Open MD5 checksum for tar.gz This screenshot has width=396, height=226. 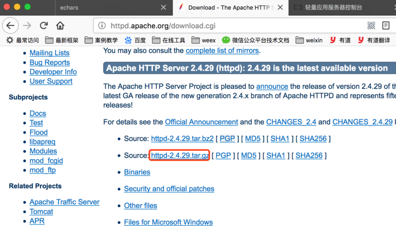pyautogui.click(x=248, y=155)
